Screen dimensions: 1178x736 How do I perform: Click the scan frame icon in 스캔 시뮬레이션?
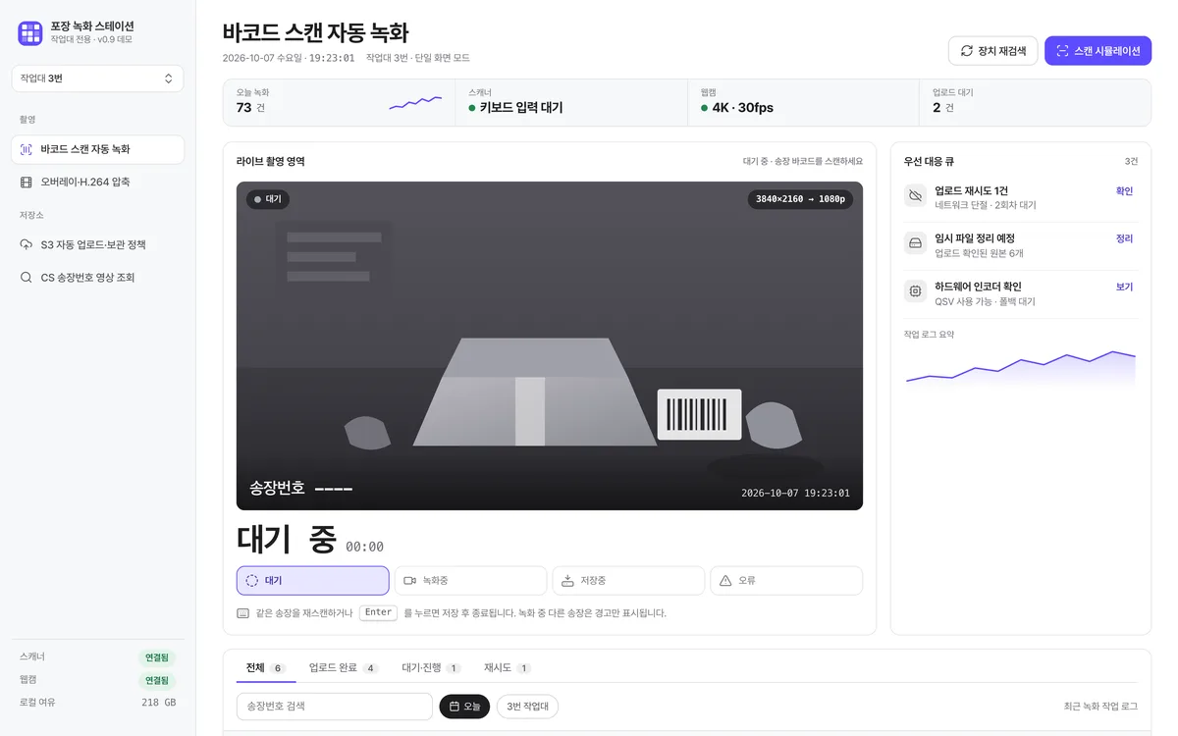[x=1062, y=51]
